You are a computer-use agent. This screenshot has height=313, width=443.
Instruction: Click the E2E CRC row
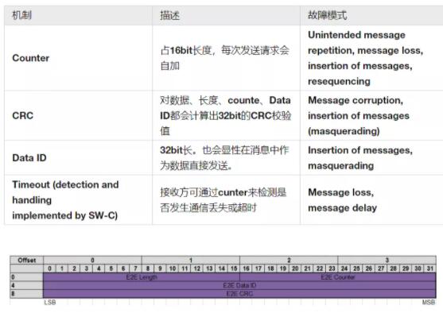click(x=239, y=294)
